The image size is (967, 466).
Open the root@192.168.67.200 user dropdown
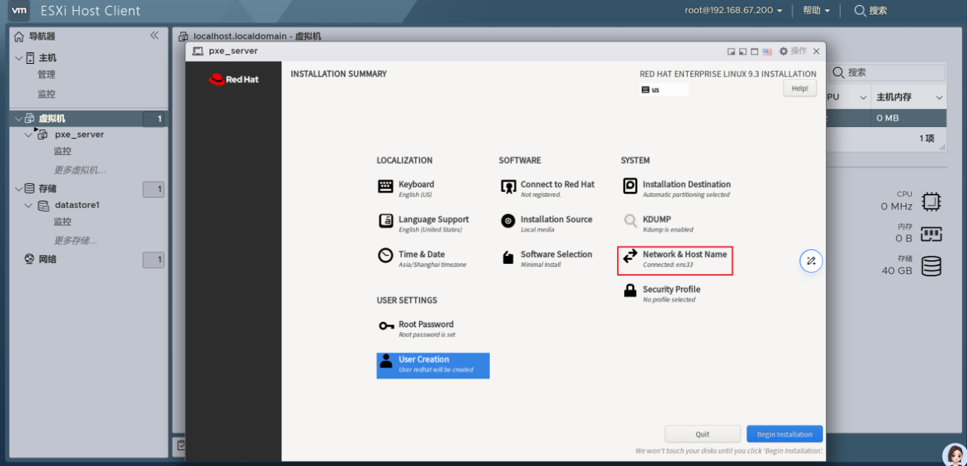(733, 11)
